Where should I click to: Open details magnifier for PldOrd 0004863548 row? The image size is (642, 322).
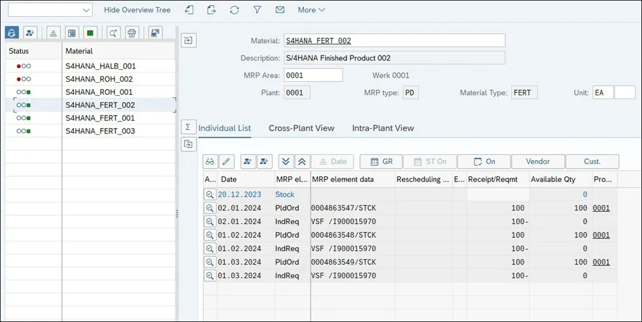pos(210,235)
